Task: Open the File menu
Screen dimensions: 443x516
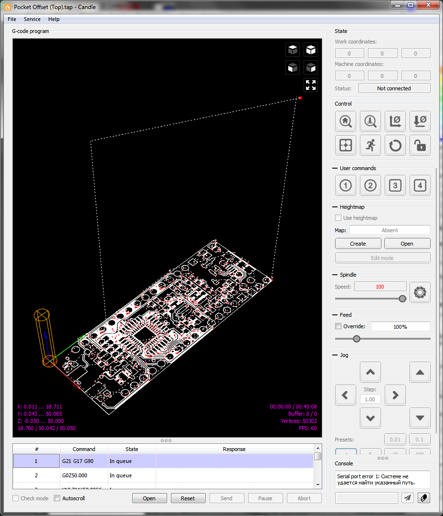Action: click(x=12, y=19)
